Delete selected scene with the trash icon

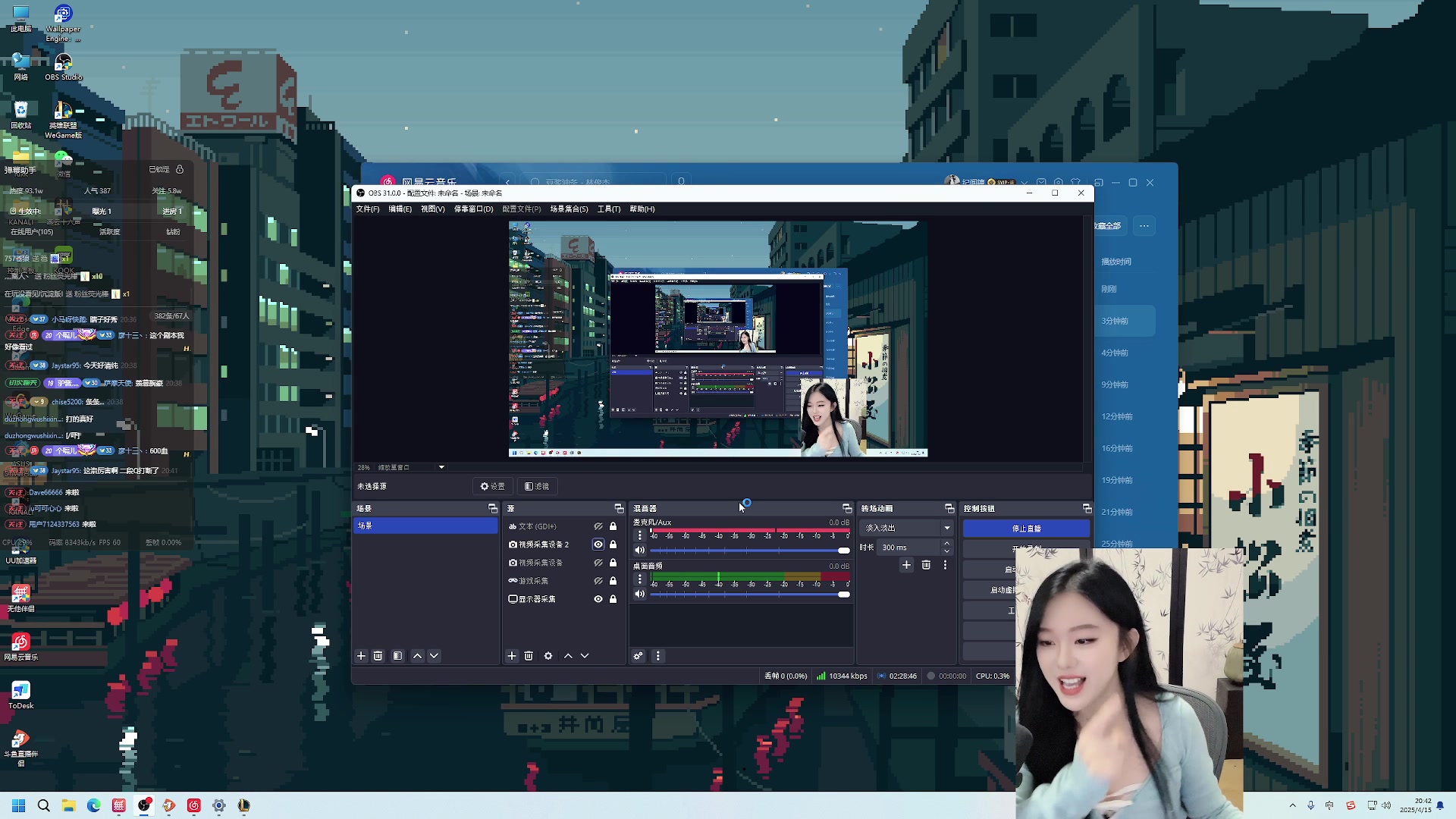click(x=378, y=656)
